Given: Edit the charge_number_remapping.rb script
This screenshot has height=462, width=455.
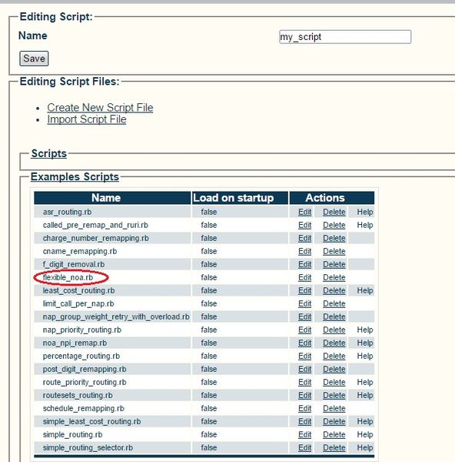Looking at the screenshot, I should pyautogui.click(x=304, y=238).
